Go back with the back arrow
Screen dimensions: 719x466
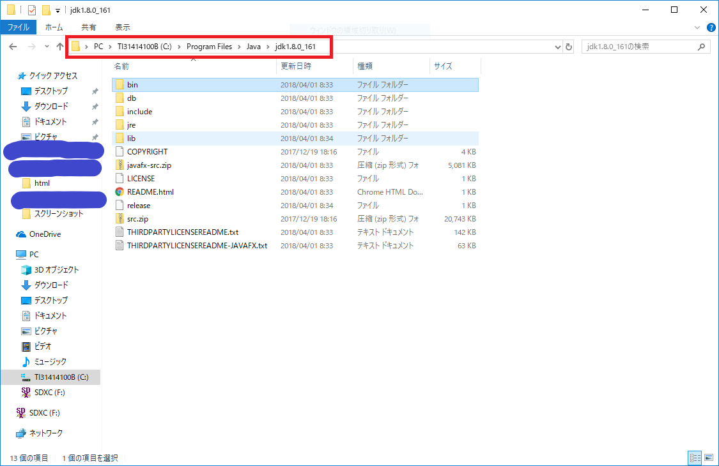click(x=13, y=47)
